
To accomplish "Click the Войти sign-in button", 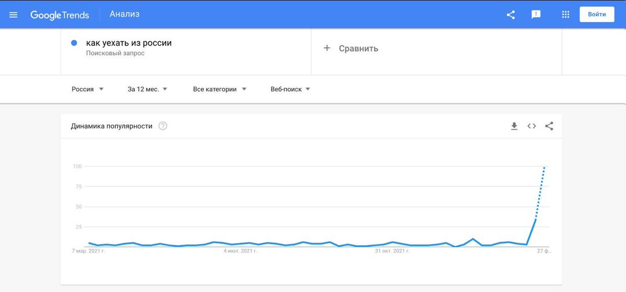I will tap(597, 15).
